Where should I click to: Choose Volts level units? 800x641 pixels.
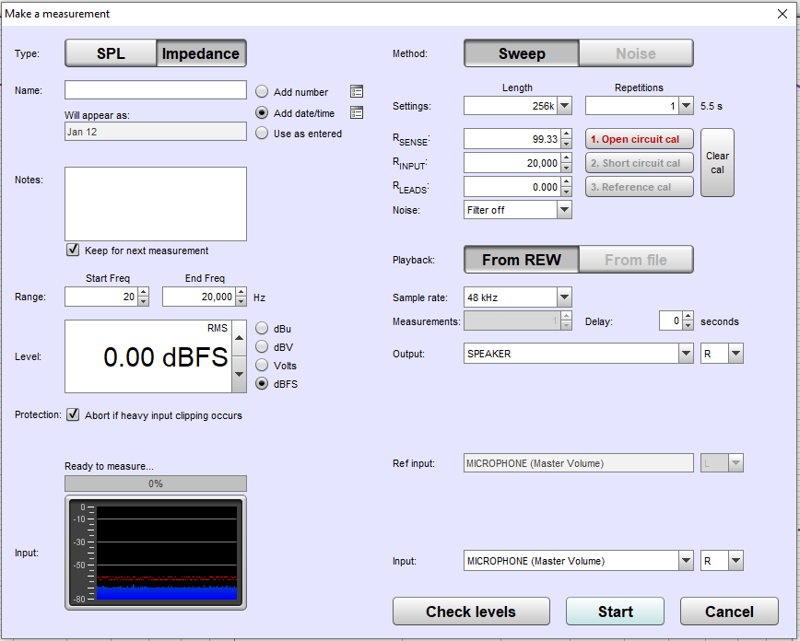262,365
